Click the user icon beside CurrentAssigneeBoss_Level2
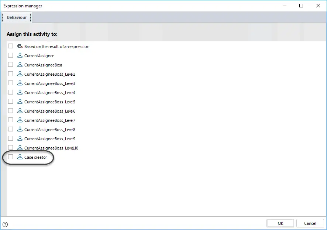Image resolution: width=327 pixels, height=230 pixels. [x=20, y=73]
